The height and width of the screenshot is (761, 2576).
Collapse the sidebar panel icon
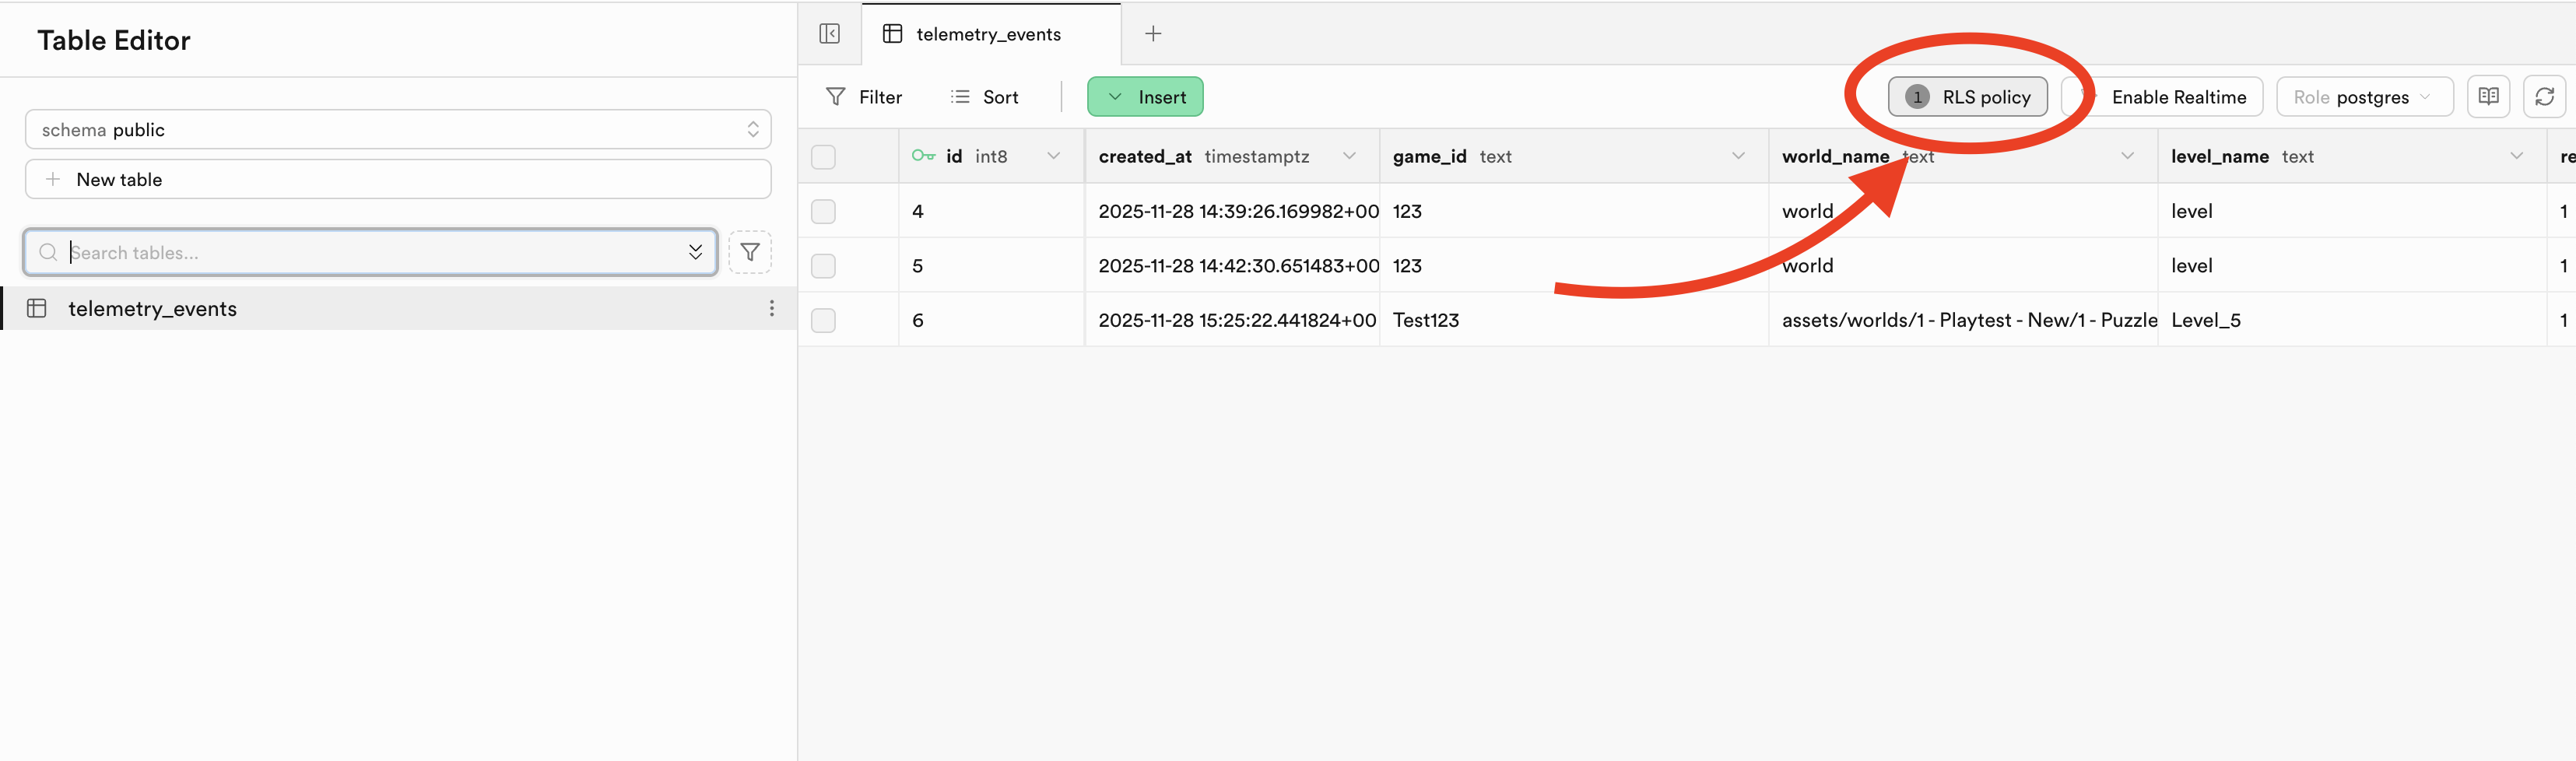pyautogui.click(x=829, y=34)
